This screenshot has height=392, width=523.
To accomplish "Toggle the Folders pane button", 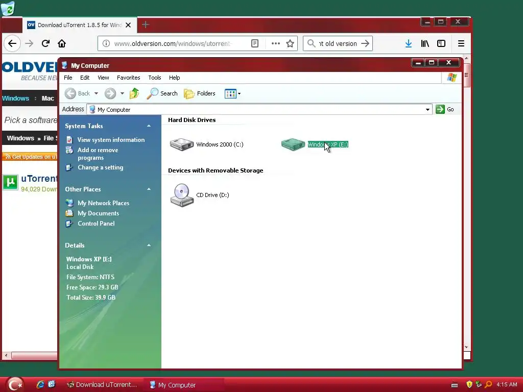I will (x=200, y=94).
